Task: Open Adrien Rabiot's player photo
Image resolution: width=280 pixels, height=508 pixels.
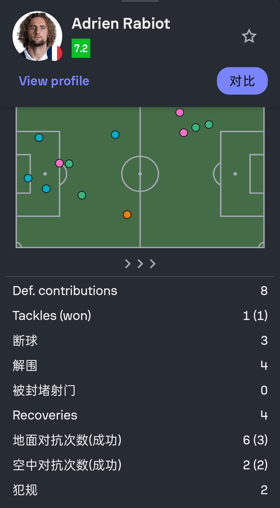Action: tap(37, 36)
